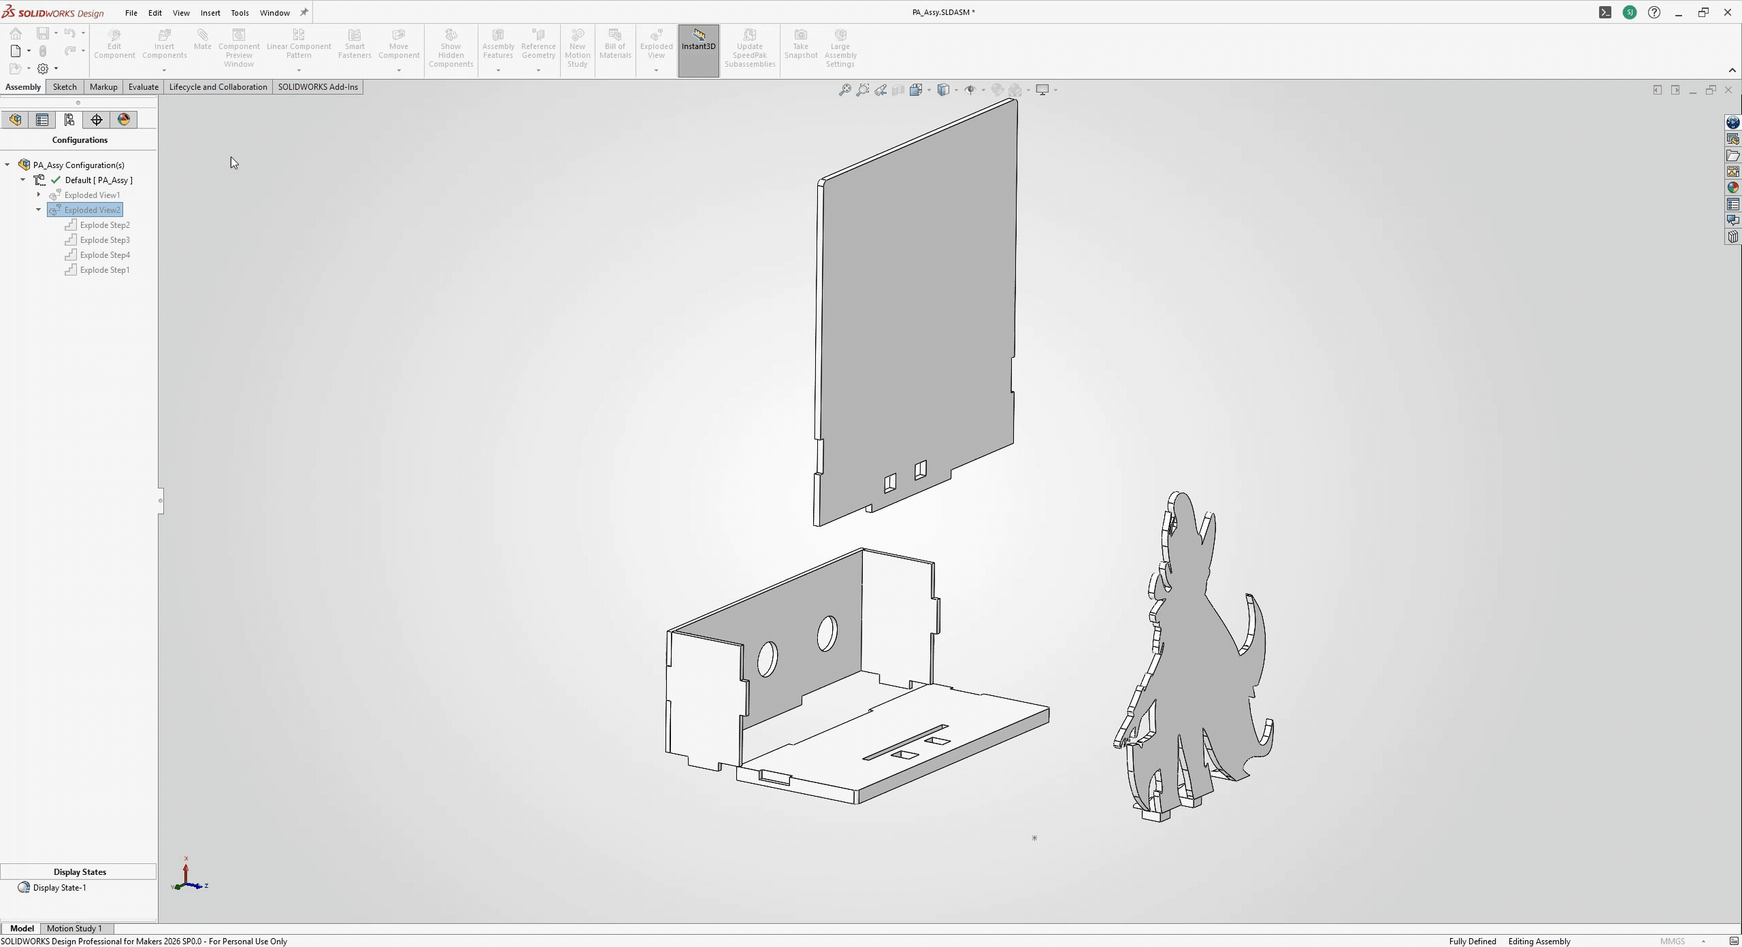The width and height of the screenshot is (1742, 947).
Task: Click the Previous View icon
Action: click(881, 90)
